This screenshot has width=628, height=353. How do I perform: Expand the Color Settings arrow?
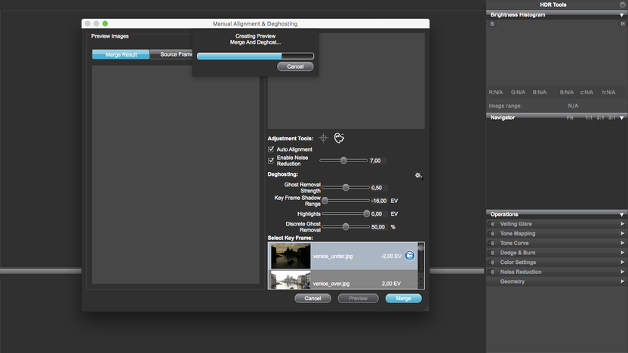623,262
